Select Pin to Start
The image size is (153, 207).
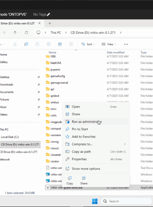(96, 129)
